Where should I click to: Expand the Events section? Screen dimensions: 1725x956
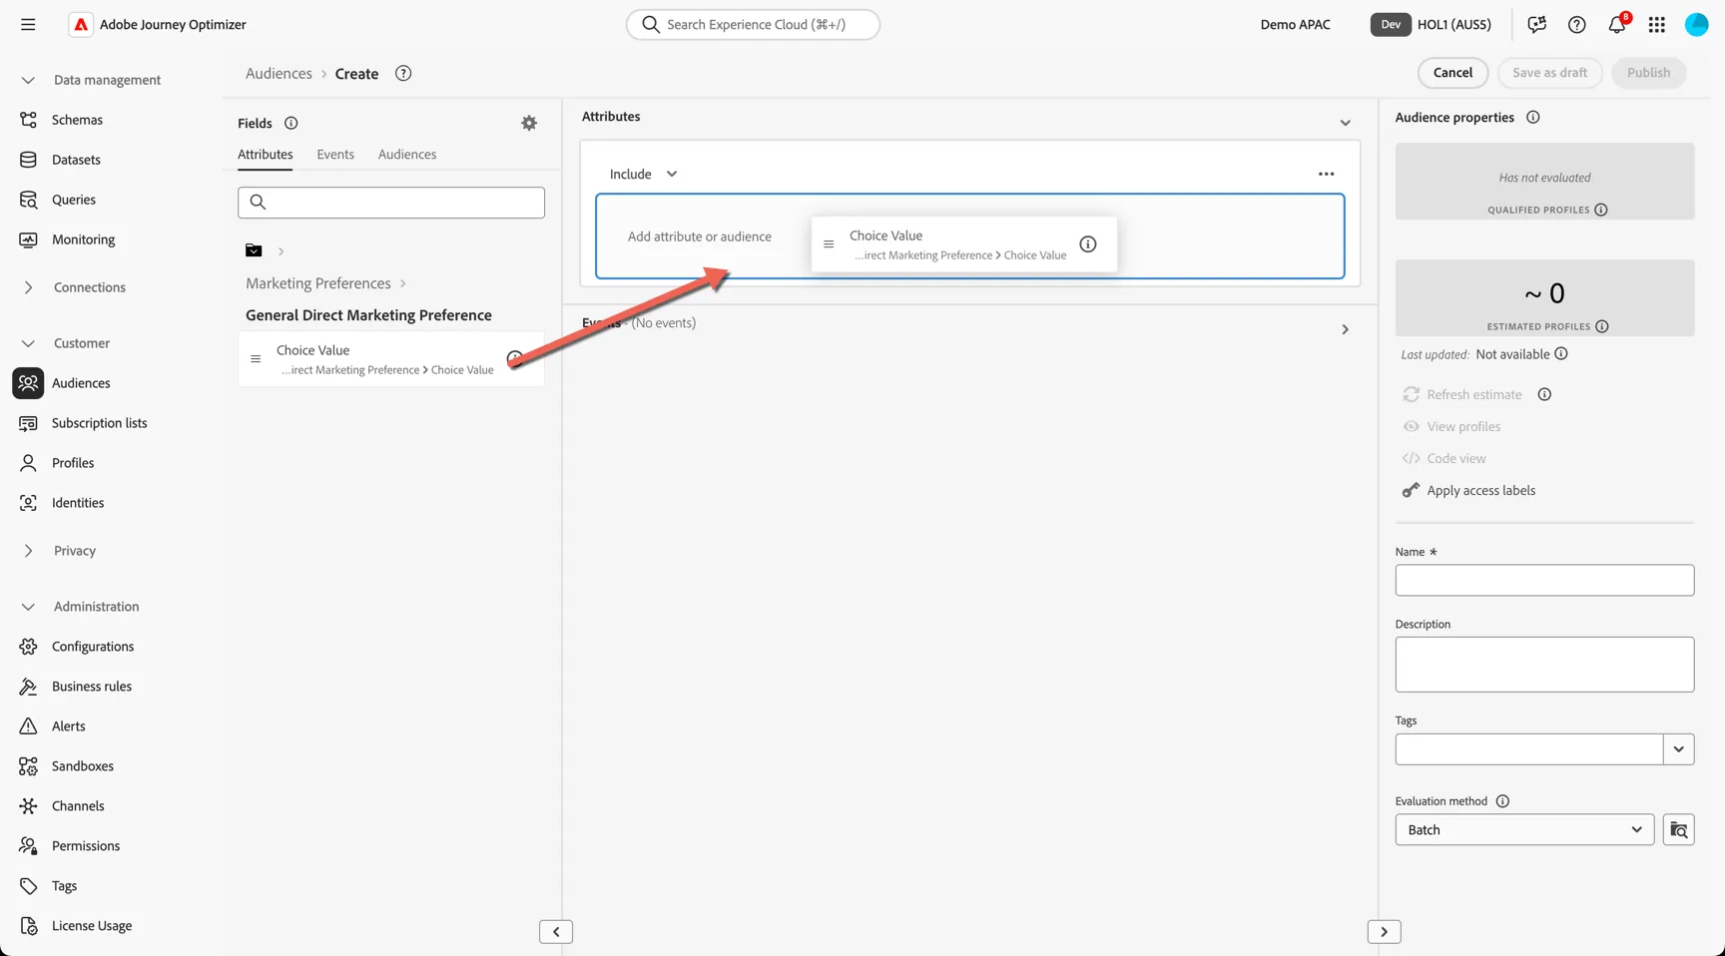point(1345,329)
